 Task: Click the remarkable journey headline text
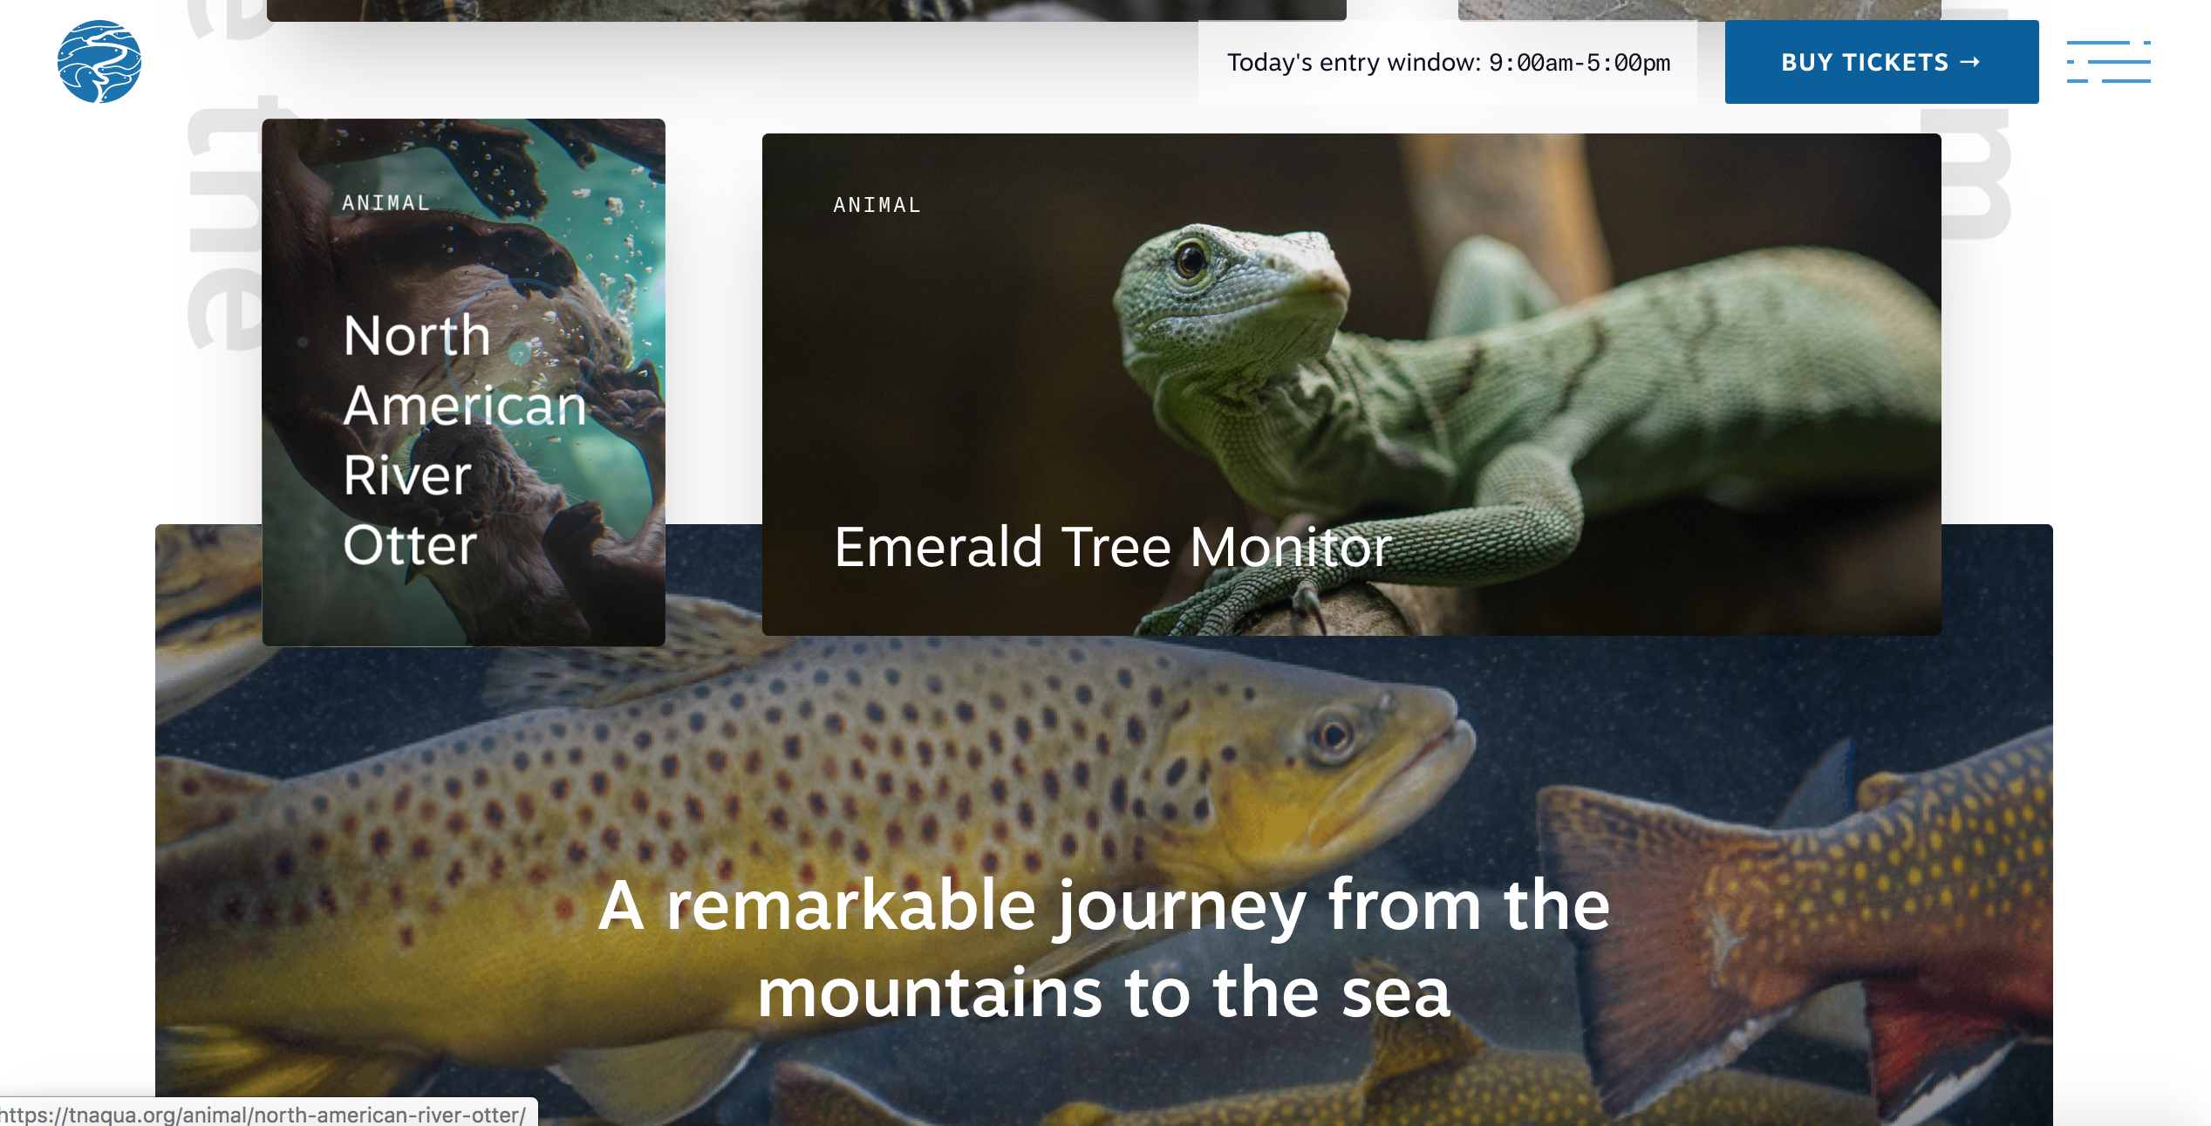point(1104,948)
